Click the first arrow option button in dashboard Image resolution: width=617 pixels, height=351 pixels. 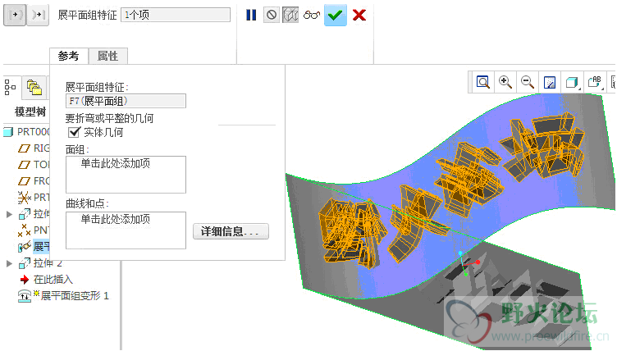point(15,15)
